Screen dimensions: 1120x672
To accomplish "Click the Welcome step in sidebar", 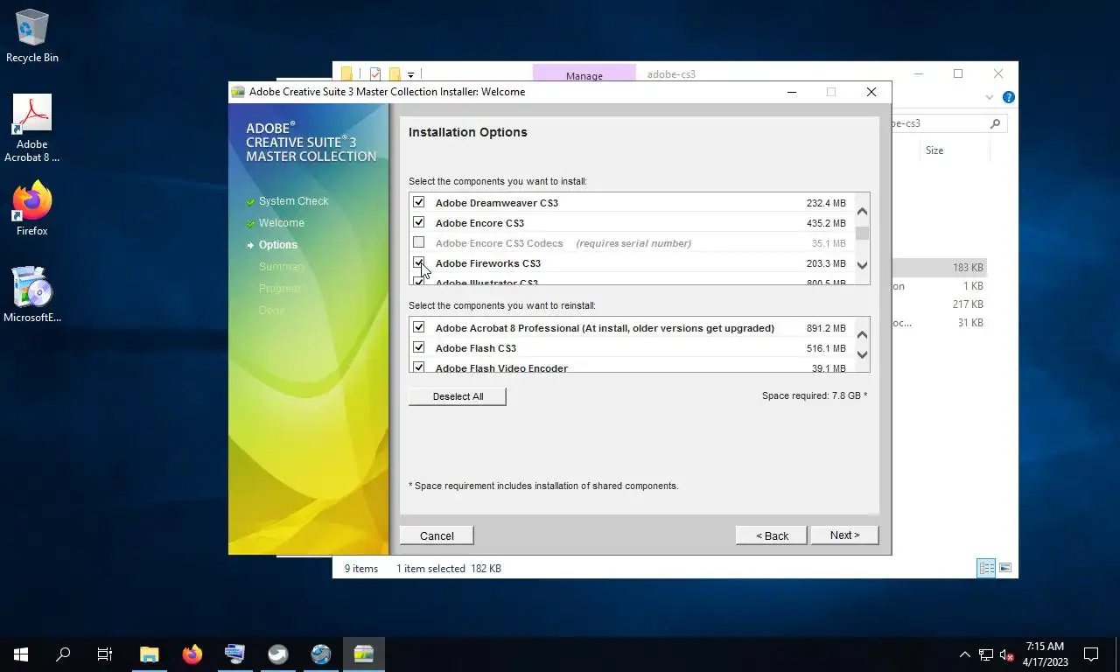I will coord(281,223).
